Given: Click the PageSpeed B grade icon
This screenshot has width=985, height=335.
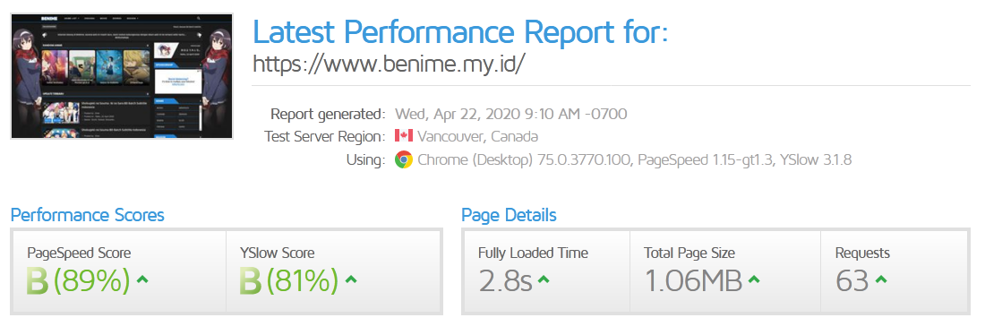Looking at the screenshot, I should coord(37,281).
